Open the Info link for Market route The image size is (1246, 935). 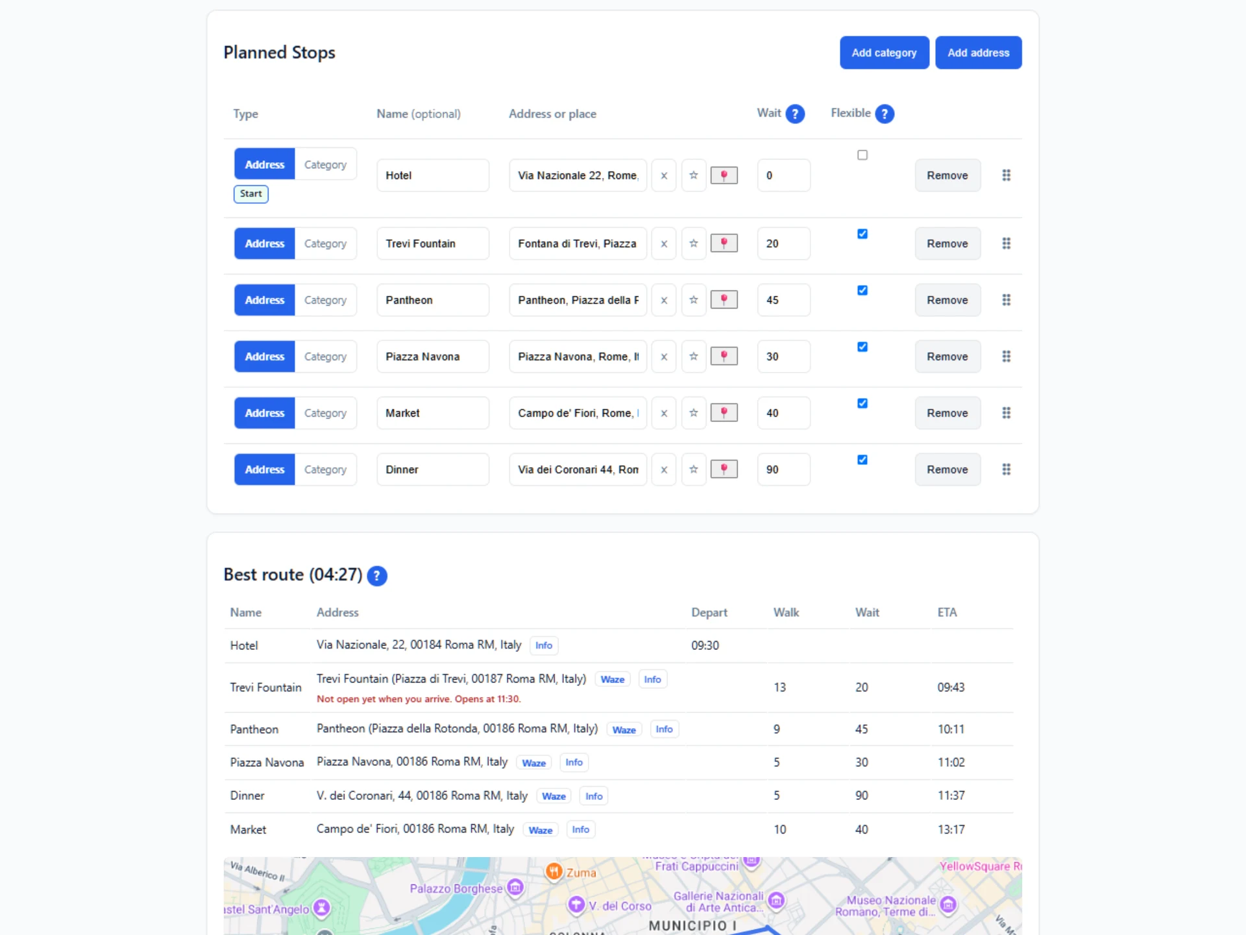coord(581,829)
